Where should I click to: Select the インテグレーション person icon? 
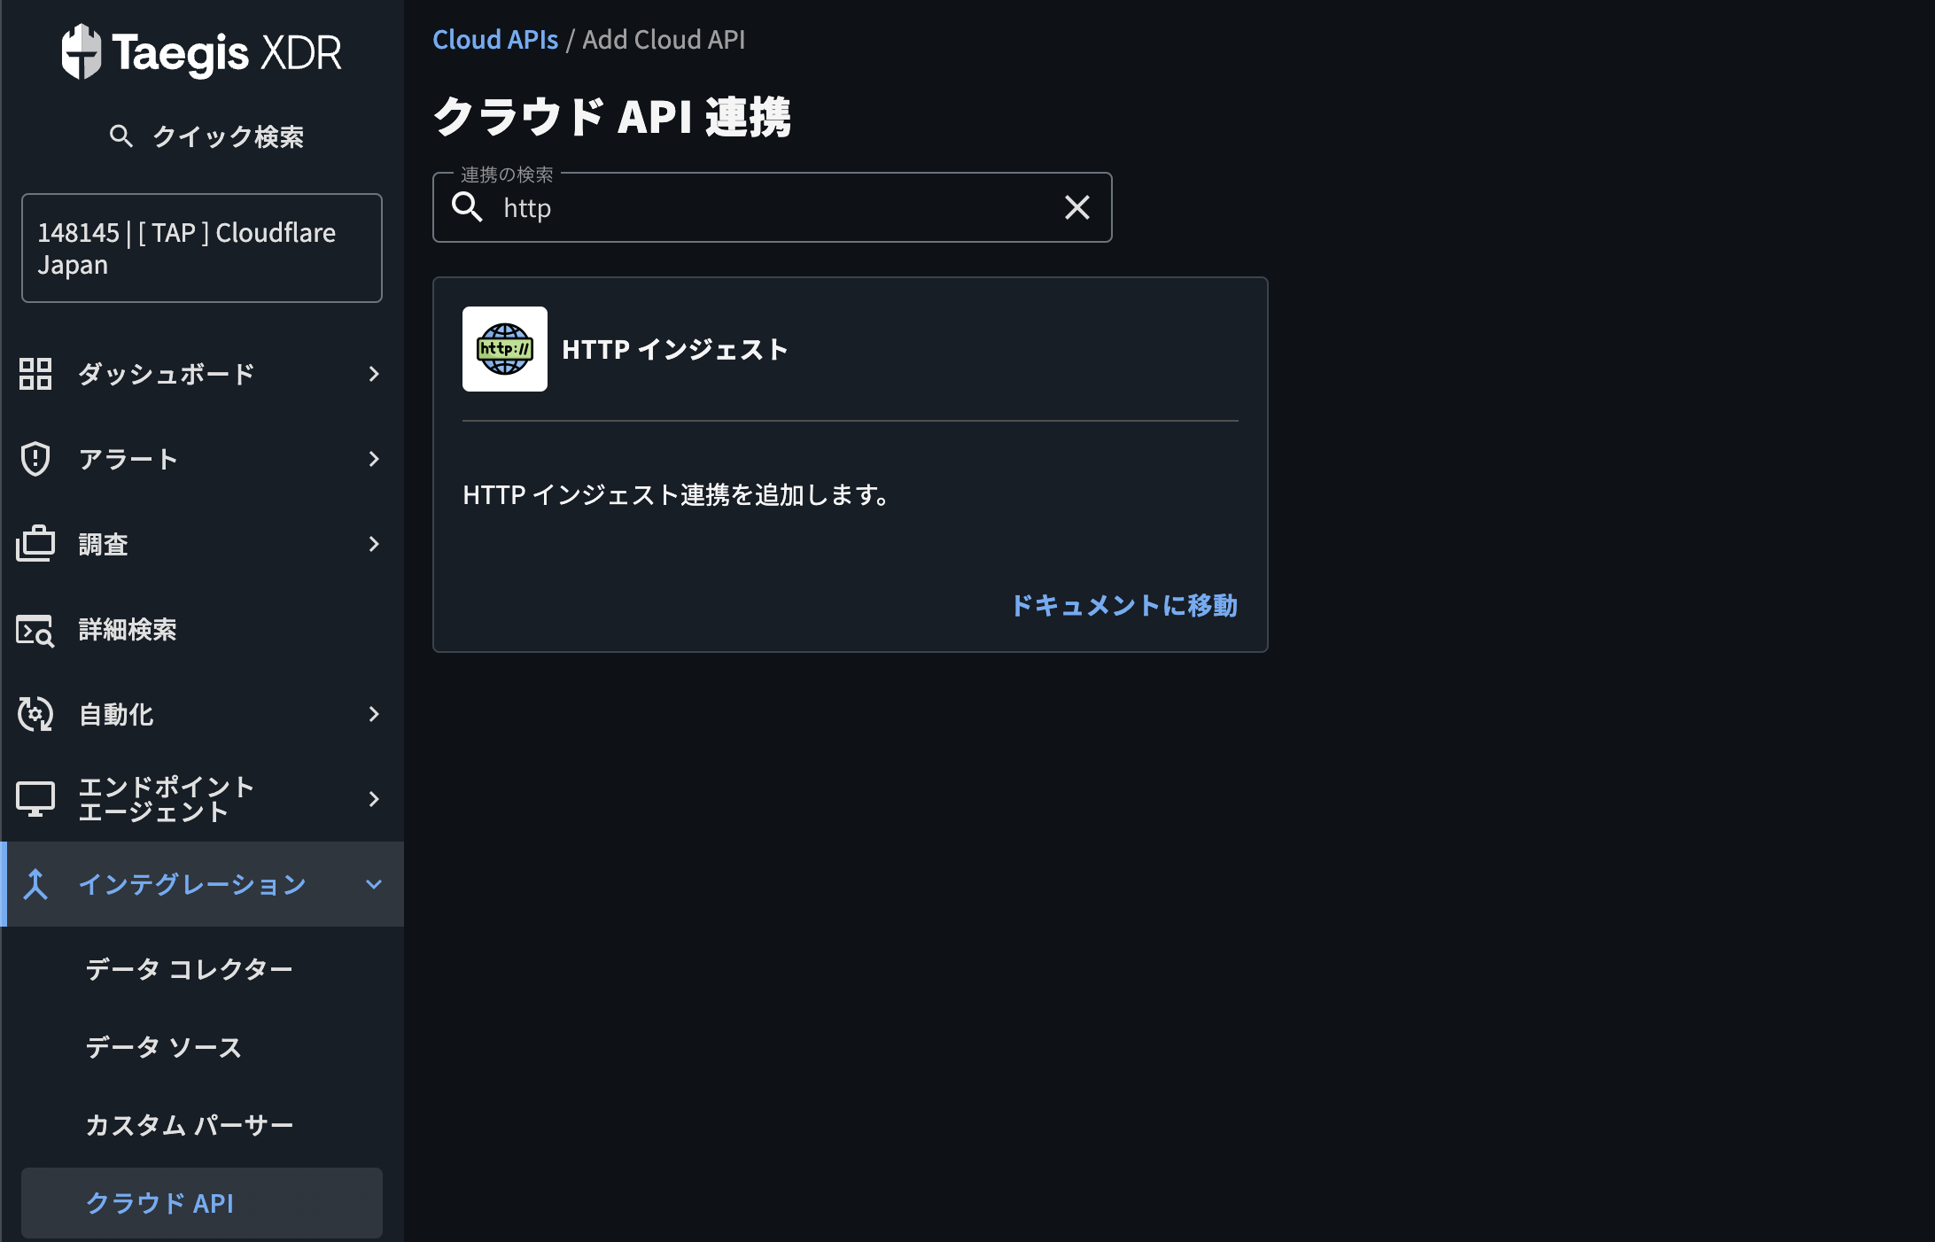point(36,883)
